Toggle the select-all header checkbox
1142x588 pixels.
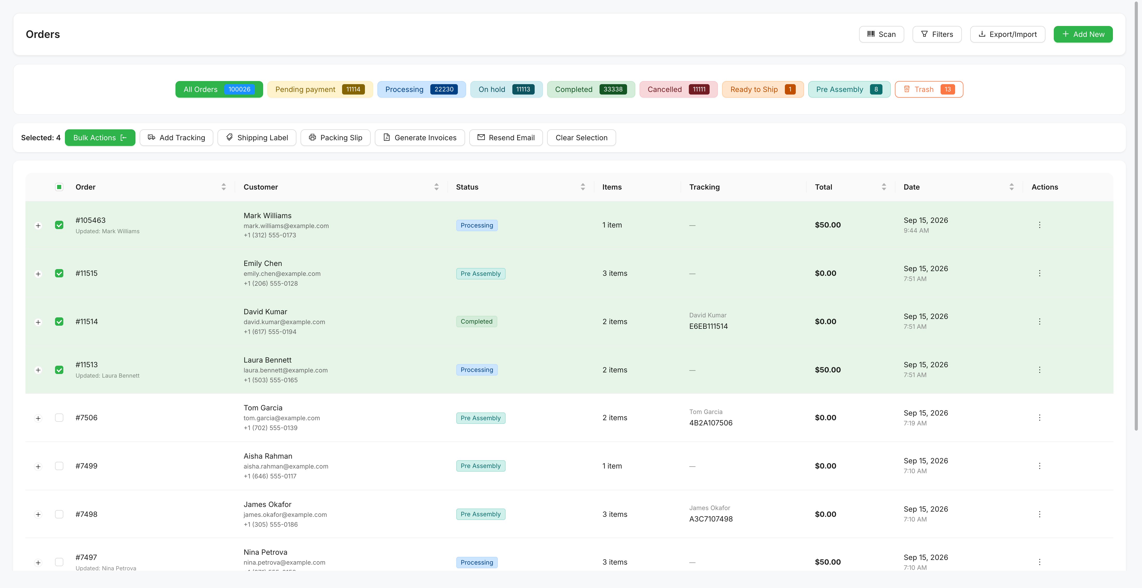[x=59, y=187]
